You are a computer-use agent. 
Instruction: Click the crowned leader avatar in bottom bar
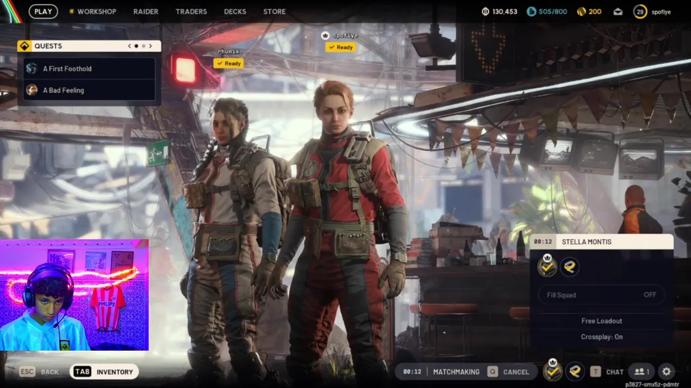tap(552, 371)
